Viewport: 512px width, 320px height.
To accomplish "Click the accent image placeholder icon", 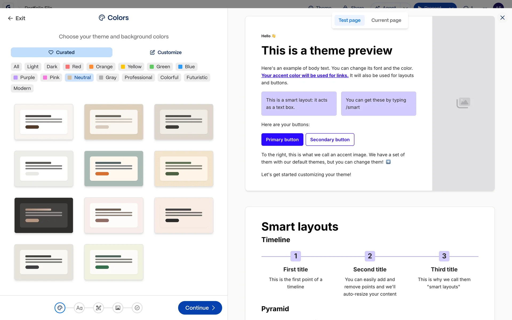I will (463, 103).
